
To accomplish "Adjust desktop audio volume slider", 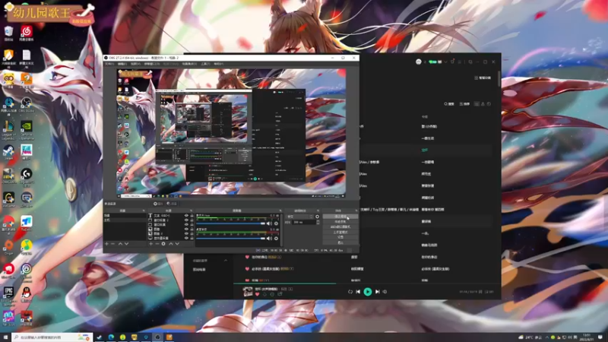I will (x=231, y=239).
